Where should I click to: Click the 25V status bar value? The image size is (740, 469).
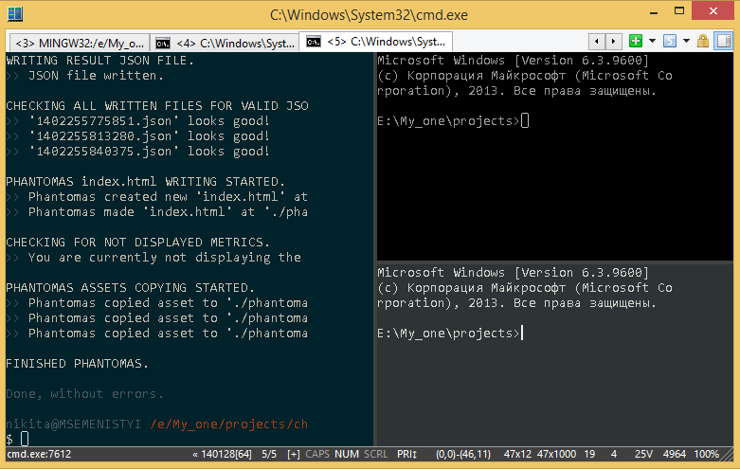[643, 454]
